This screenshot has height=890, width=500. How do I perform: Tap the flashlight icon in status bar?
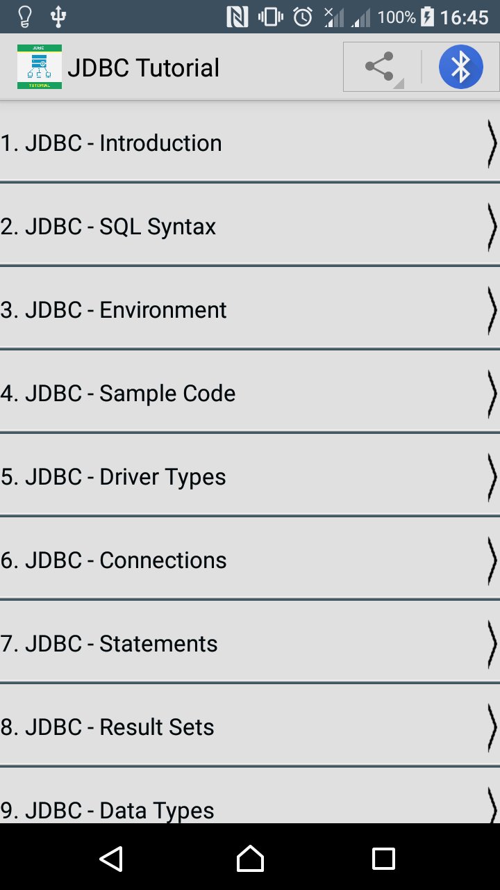coord(25,15)
